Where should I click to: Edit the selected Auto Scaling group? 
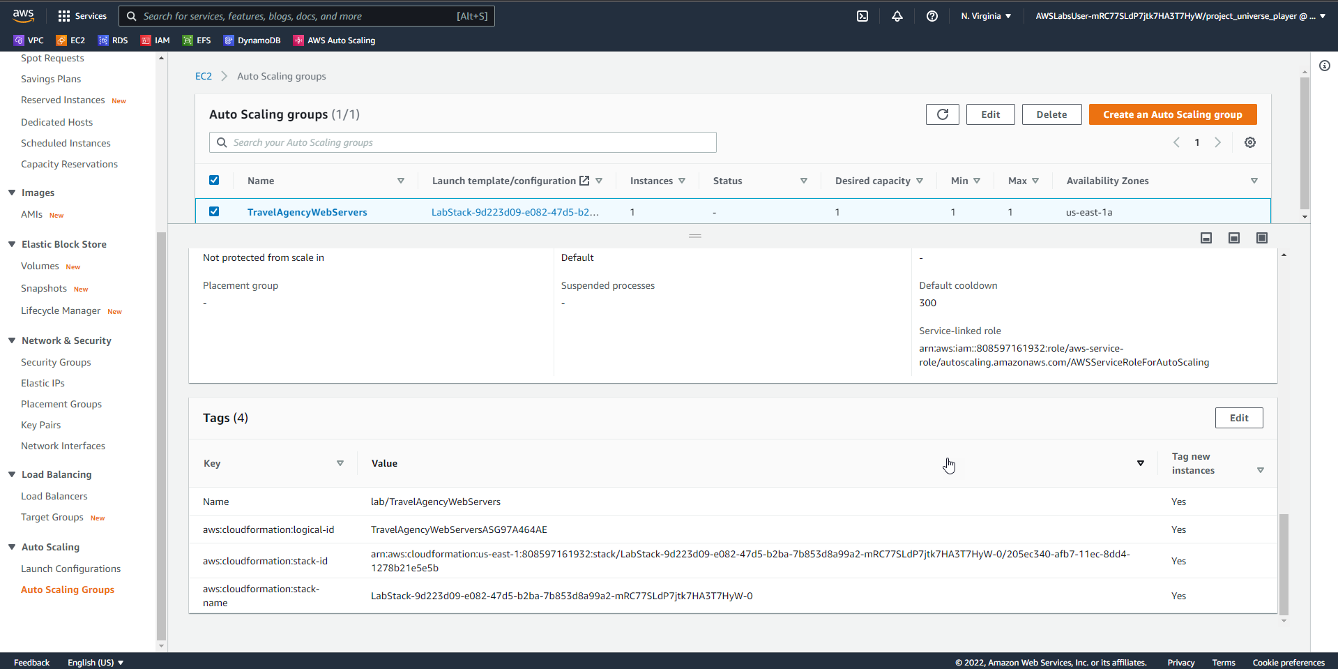990,114
